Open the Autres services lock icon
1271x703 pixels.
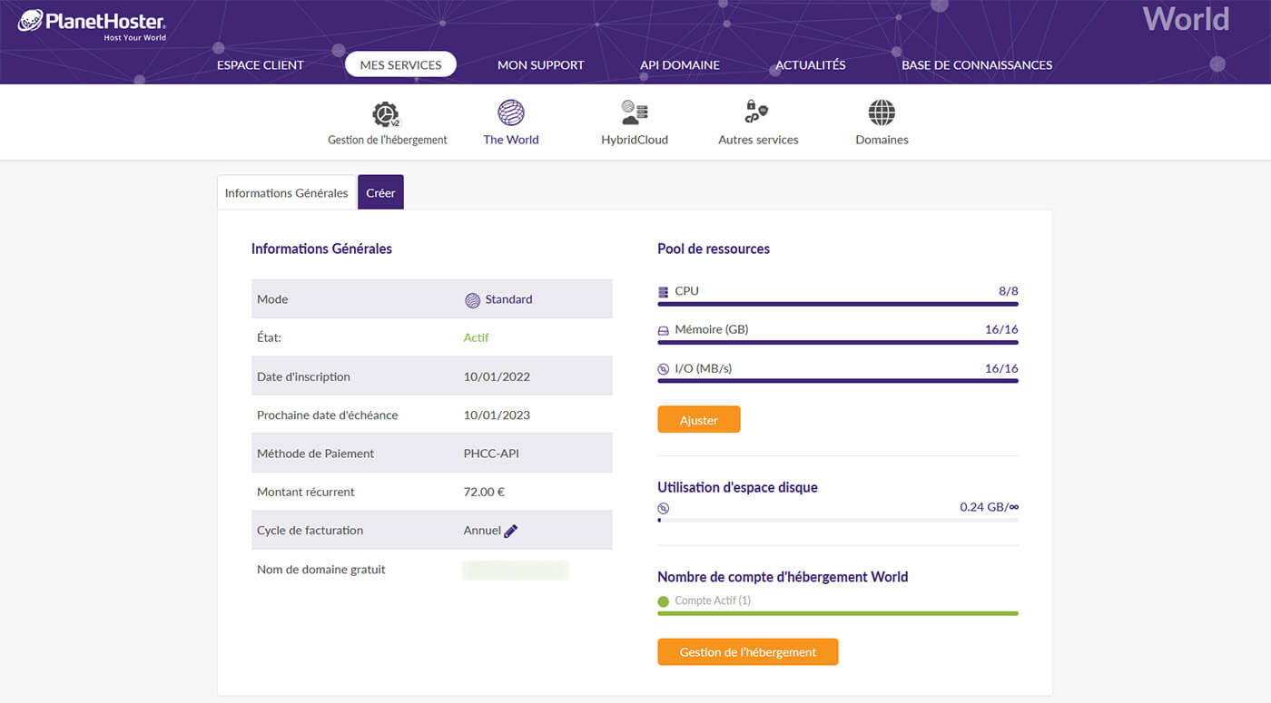[x=756, y=112]
